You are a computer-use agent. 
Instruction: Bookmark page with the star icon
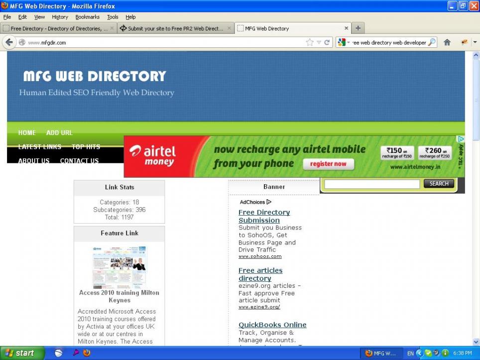(x=310, y=42)
